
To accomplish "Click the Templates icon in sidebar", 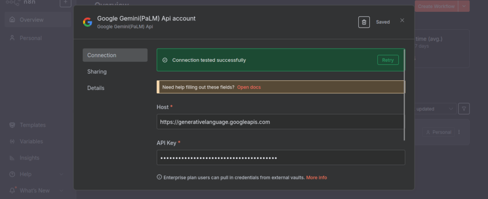I will [x=12, y=125].
